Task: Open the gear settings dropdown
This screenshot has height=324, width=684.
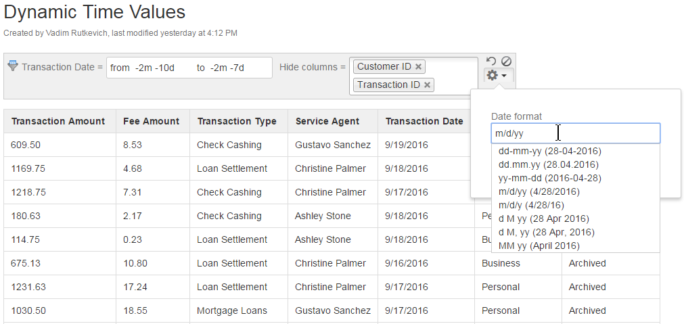Action: (x=497, y=76)
